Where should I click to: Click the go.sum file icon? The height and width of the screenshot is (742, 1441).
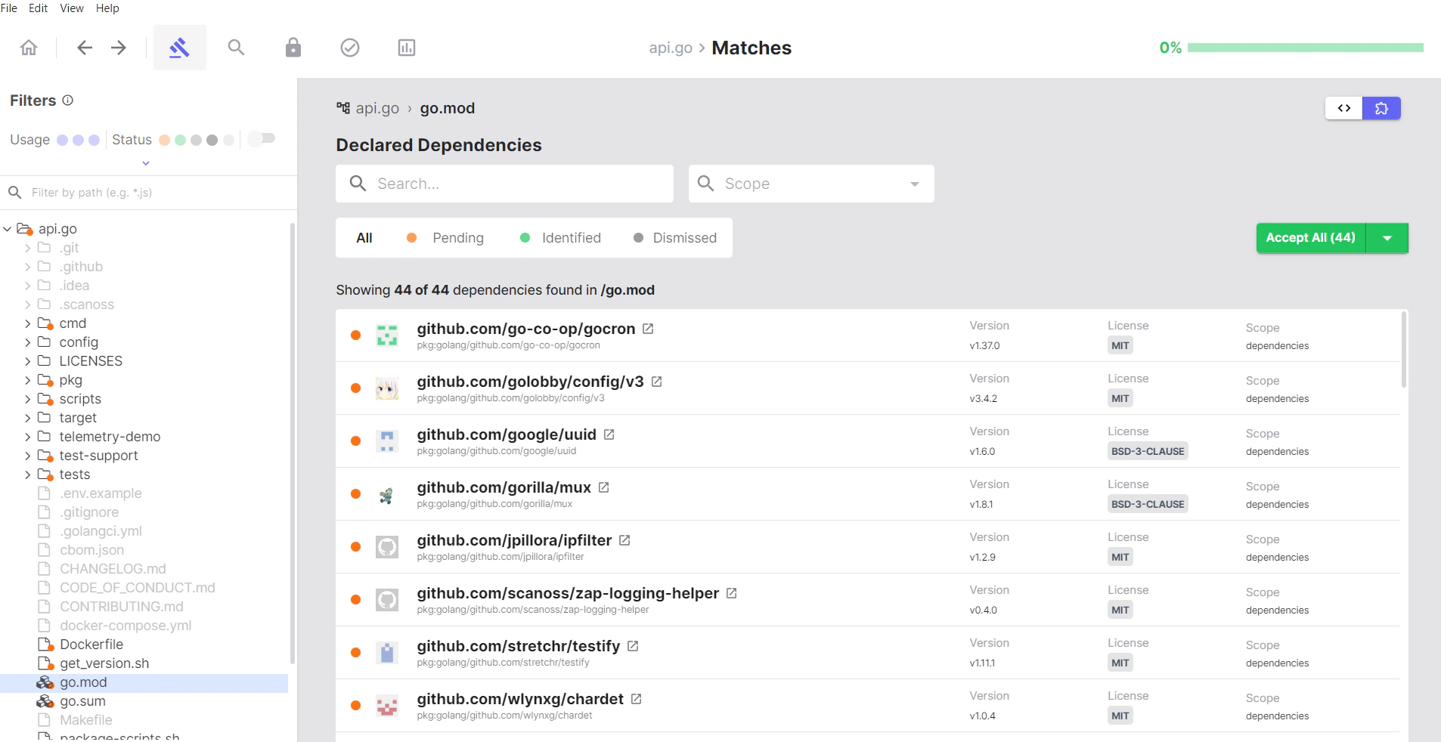[x=45, y=701]
